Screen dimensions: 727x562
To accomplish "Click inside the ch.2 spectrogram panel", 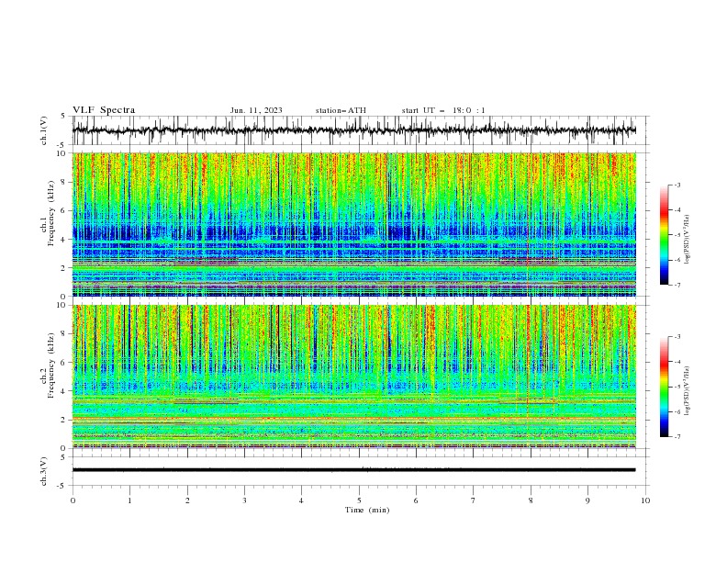I will click(354, 377).
